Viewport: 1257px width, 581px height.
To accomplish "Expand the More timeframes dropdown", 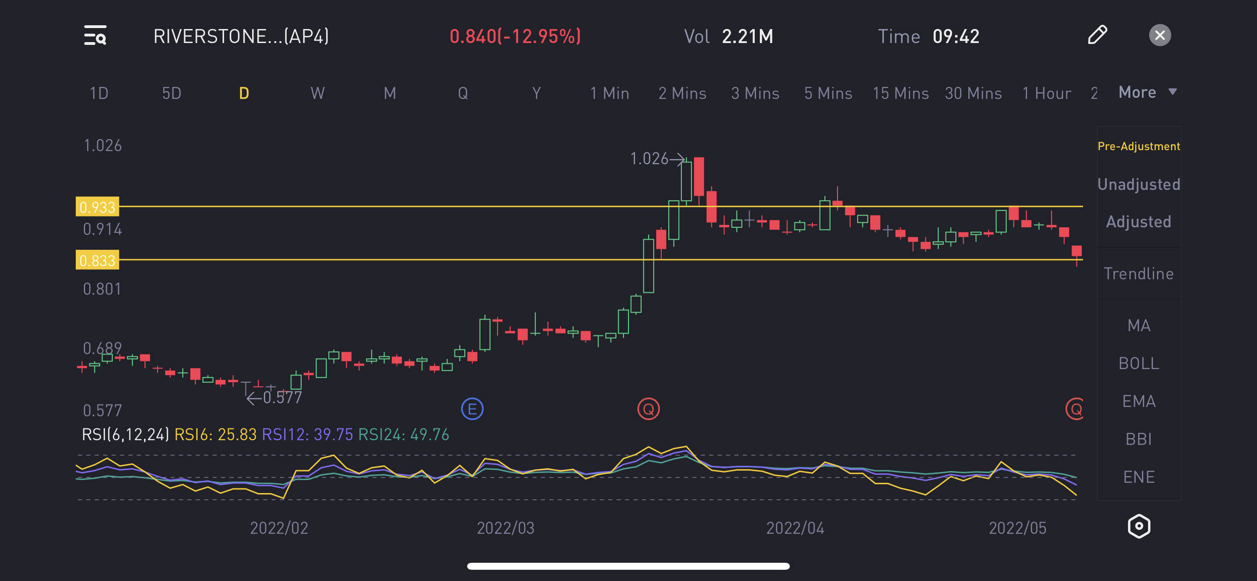I will pyautogui.click(x=1137, y=92).
